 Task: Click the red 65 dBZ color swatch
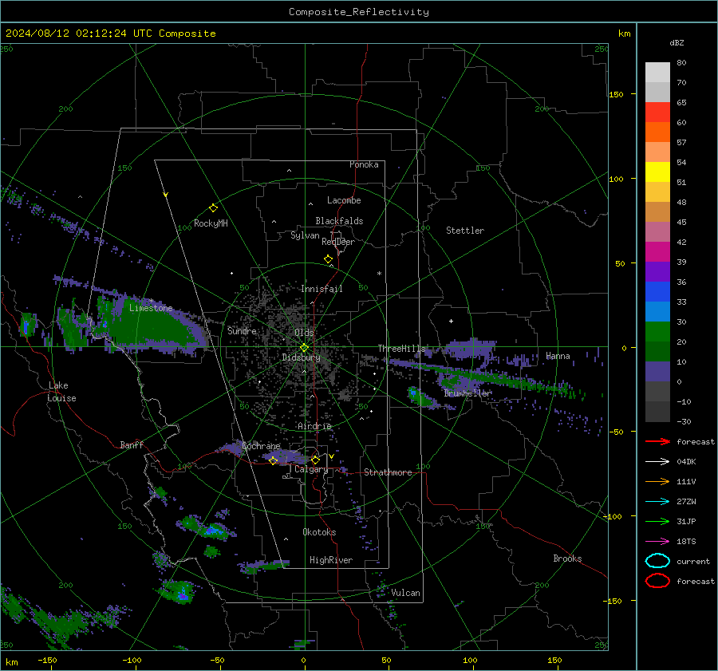[657, 112]
